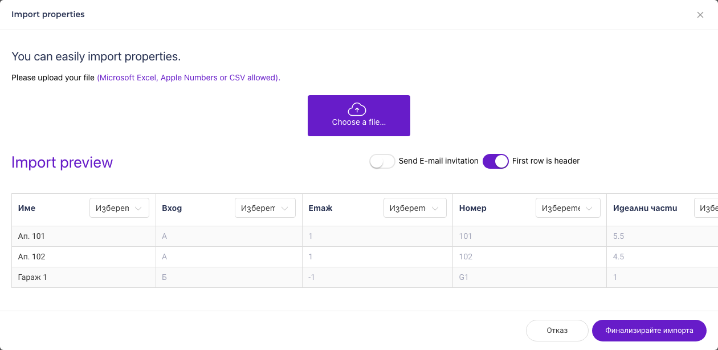
Task: Click the entrance A cell for Ап. 102
Action: point(229,257)
